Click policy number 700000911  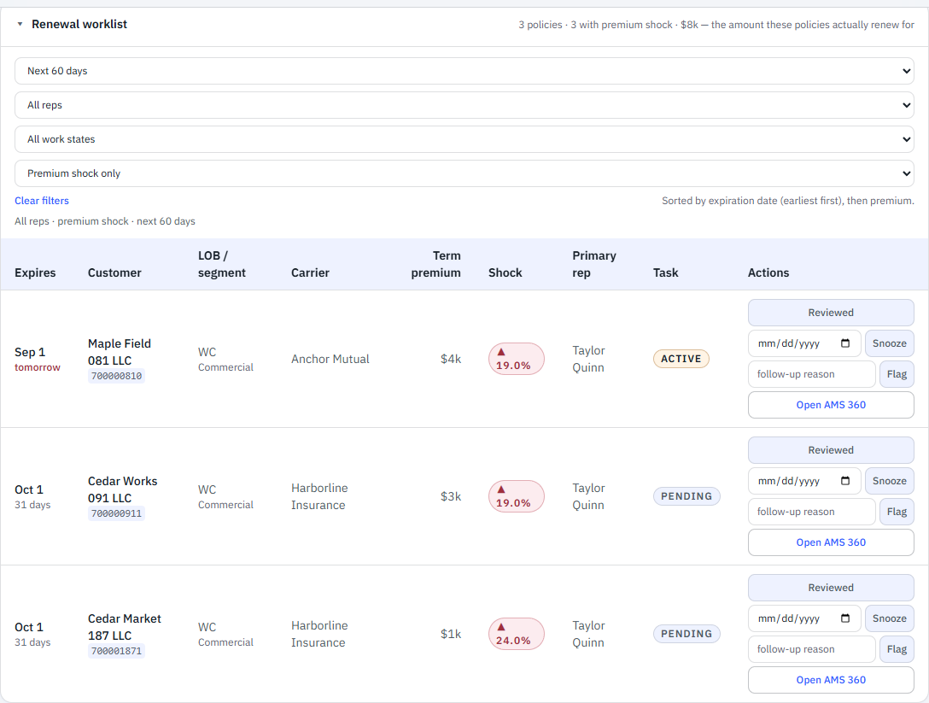[116, 513]
